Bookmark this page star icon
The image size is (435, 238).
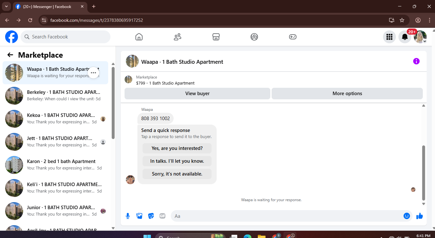[x=402, y=20]
